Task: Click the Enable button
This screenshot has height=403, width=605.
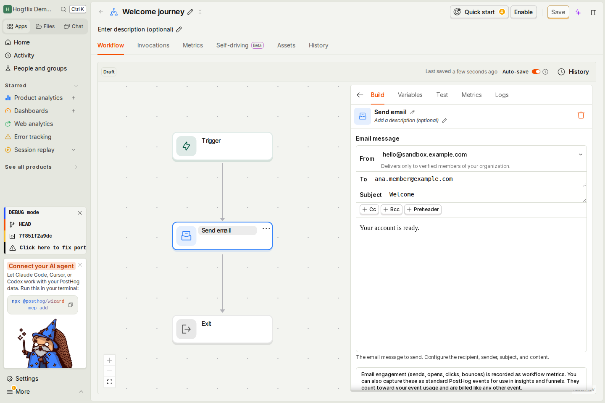Action: coord(523,12)
